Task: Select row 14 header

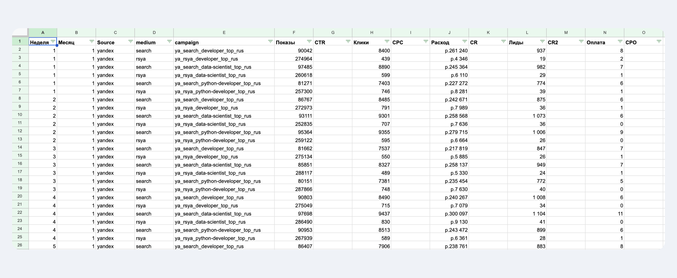Action: (x=20, y=147)
